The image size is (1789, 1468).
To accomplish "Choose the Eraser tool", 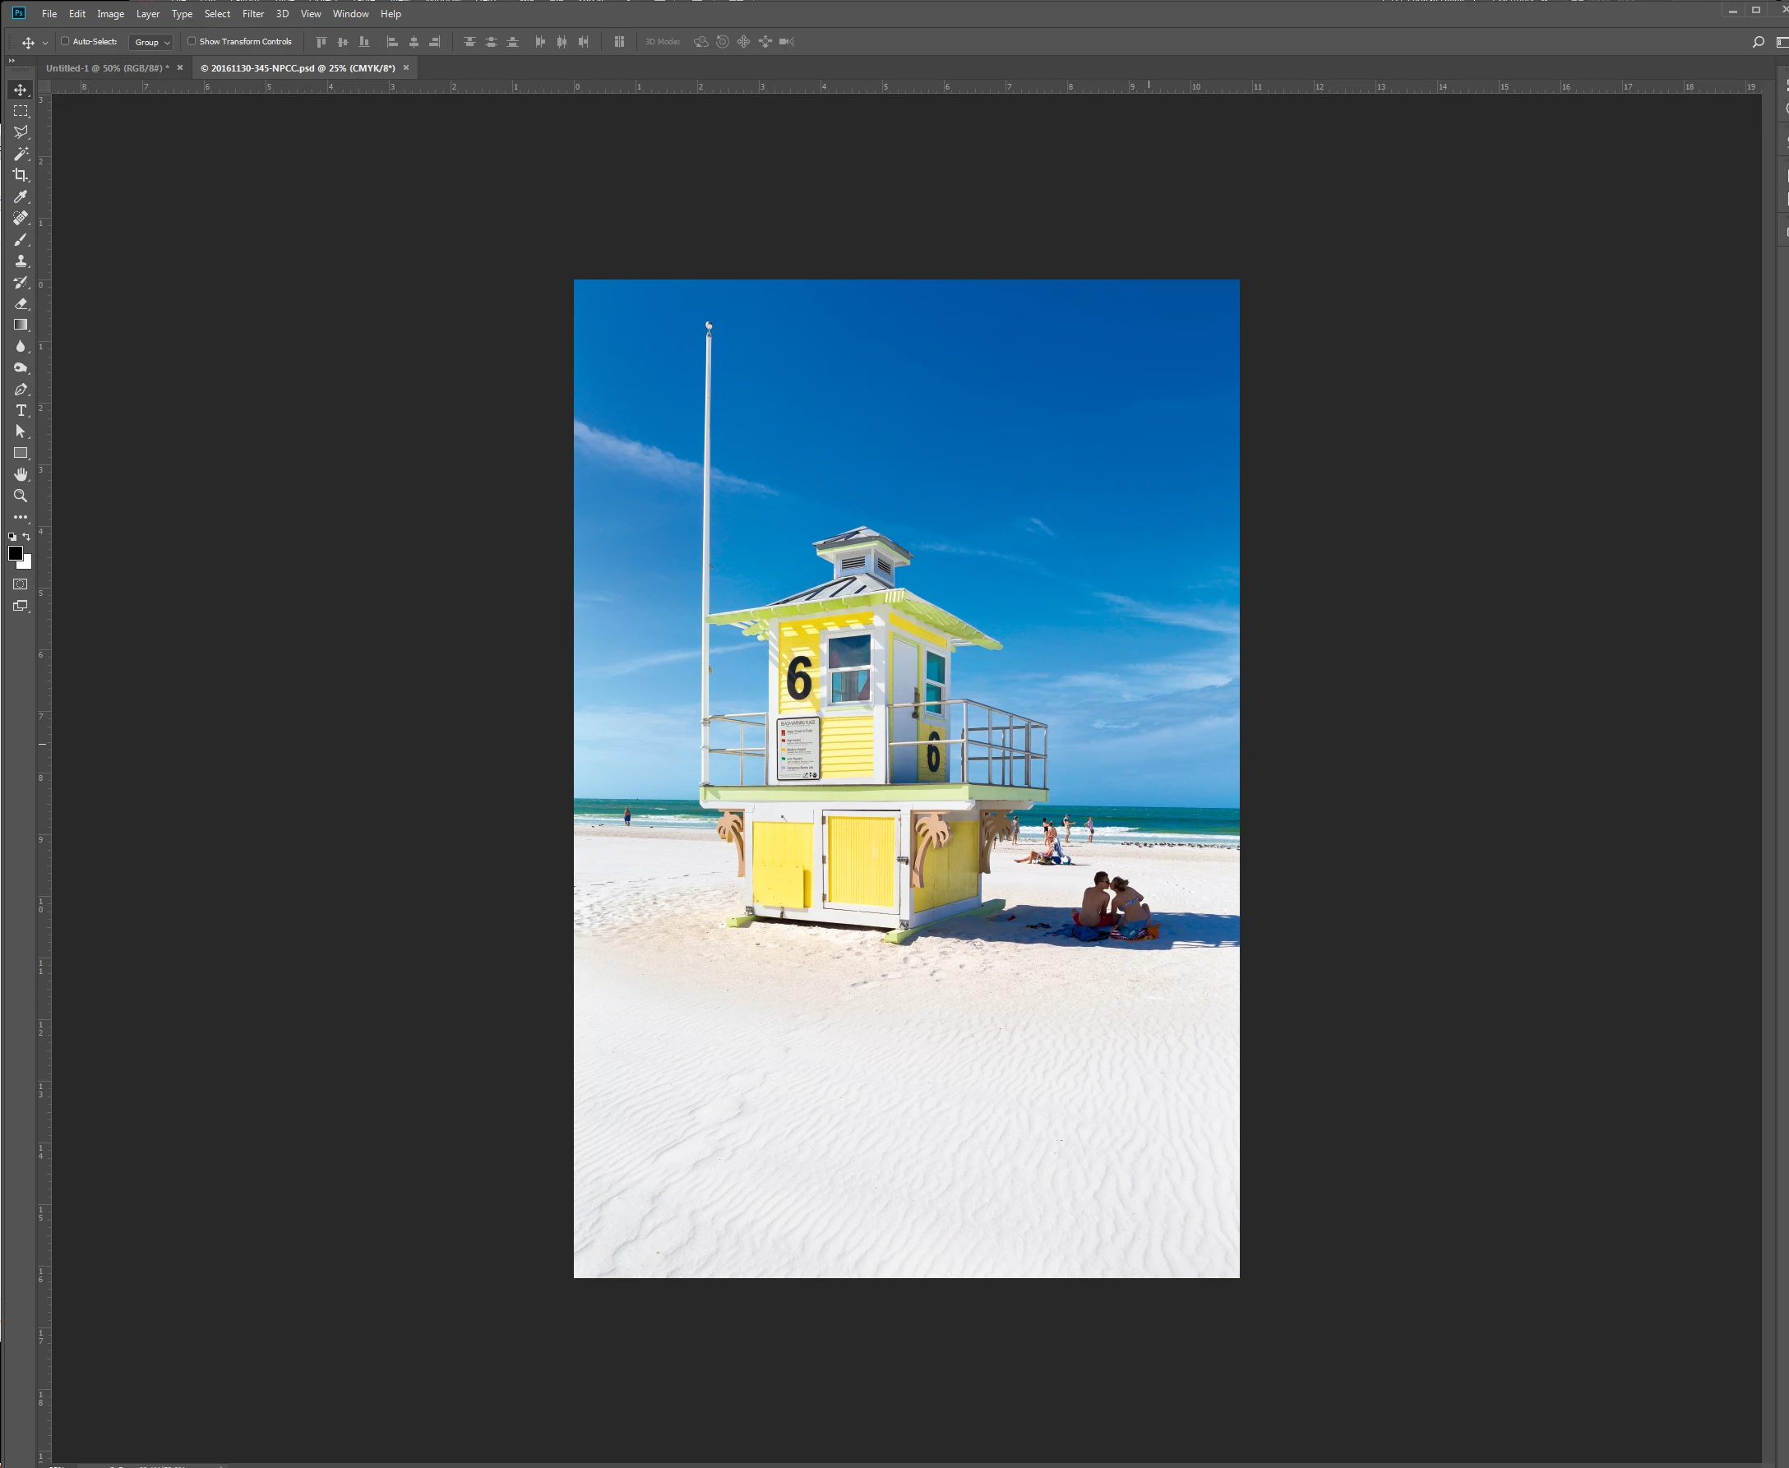I will (x=21, y=303).
